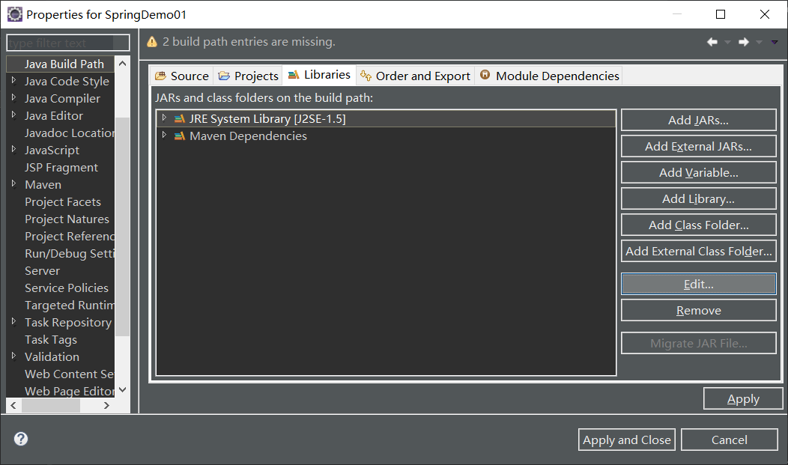Click Add External JARs... button

699,146
